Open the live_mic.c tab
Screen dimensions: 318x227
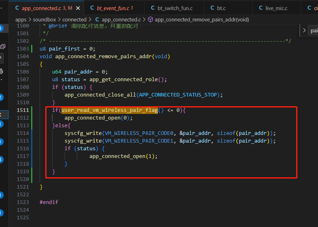(276, 8)
